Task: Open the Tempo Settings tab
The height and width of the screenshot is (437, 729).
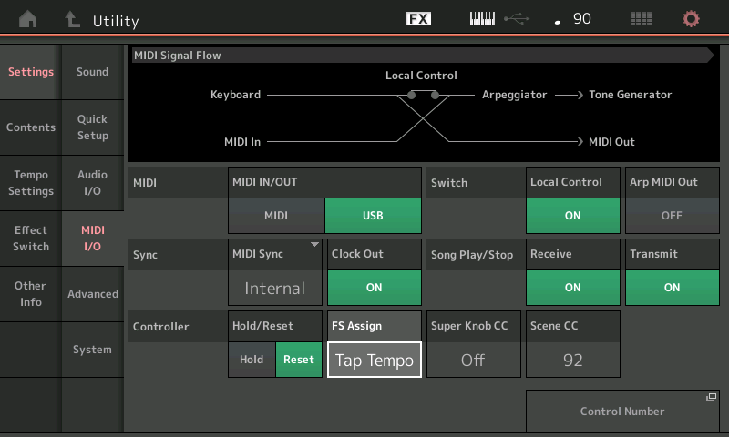Action: pyautogui.click(x=31, y=183)
